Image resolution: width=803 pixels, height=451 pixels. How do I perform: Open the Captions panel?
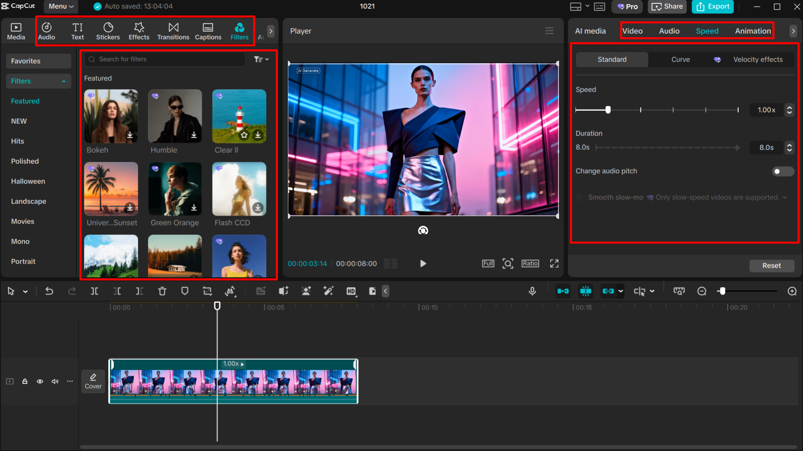[x=208, y=31]
